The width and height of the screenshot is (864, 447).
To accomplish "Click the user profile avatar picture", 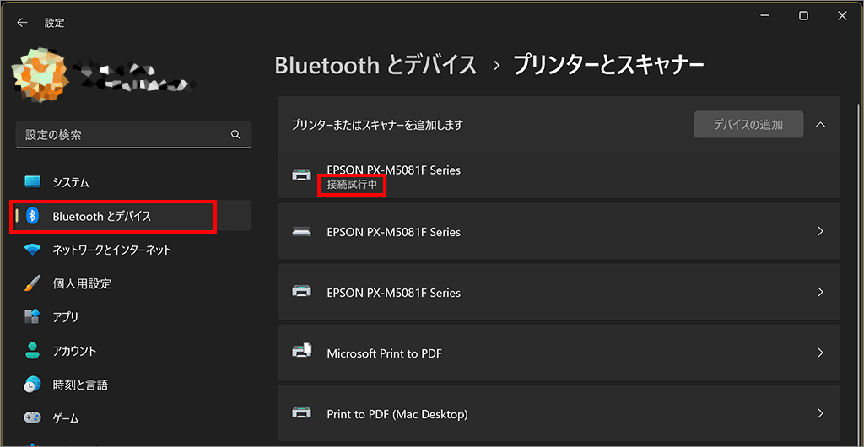I will pyautogui.click(x=40, y=75).
